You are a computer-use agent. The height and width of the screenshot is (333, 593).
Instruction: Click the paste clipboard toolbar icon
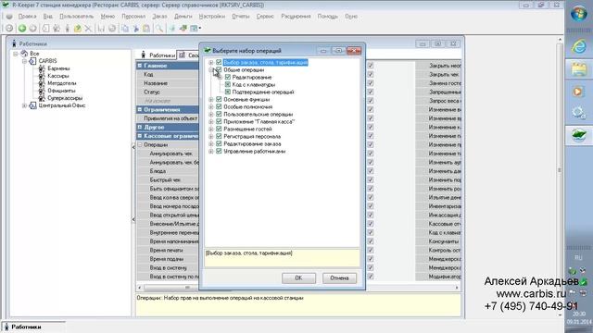pos(146,29)
